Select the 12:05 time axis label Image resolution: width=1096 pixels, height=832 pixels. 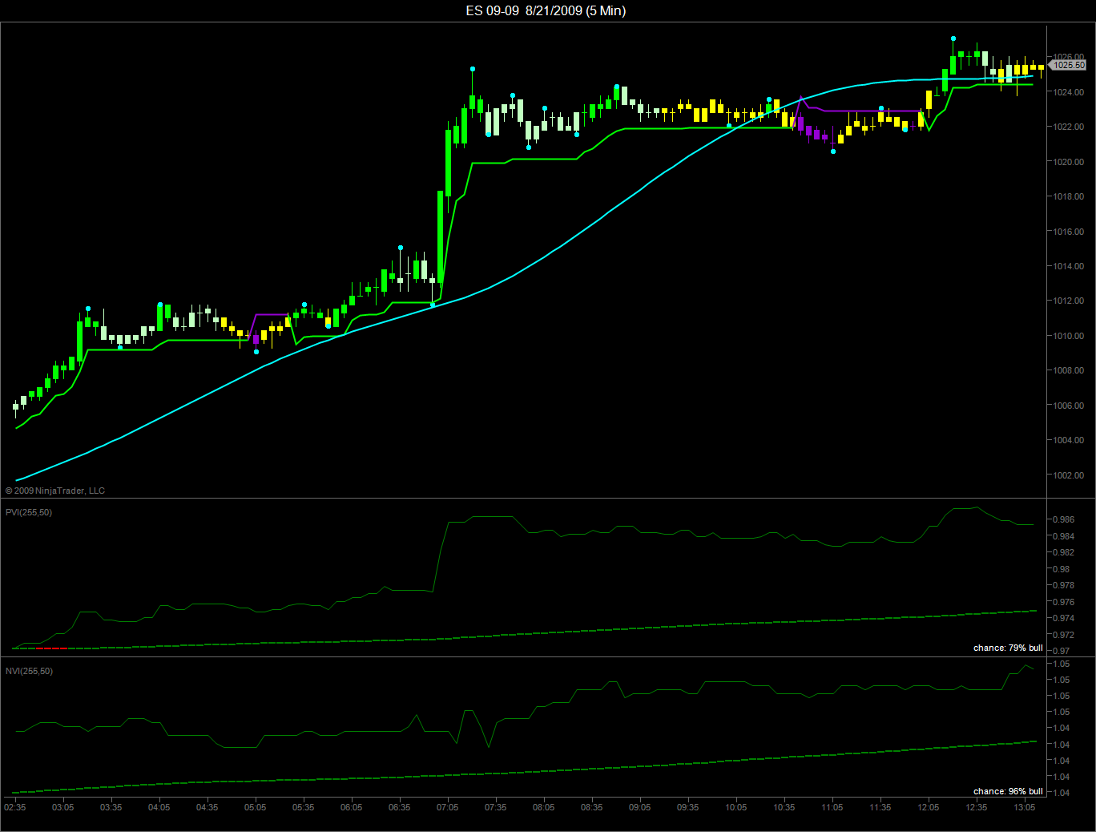coord(929,807)
